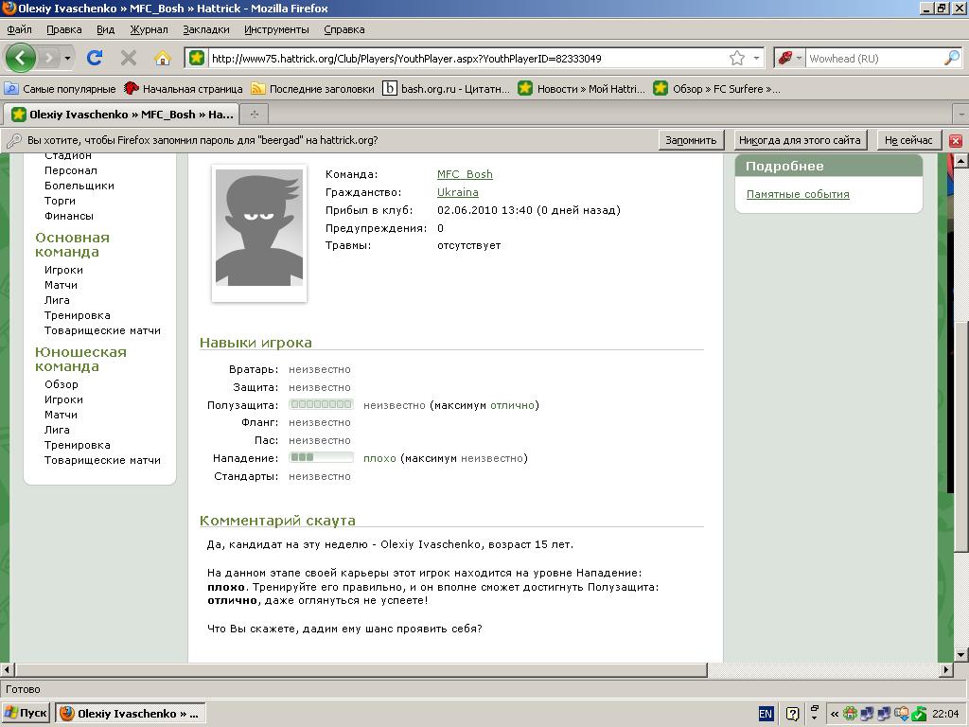Click Запомнить password button
Image resolution: width=969 pixels, height=727 pixels.
pyautogui.click(x=691, y=140)
